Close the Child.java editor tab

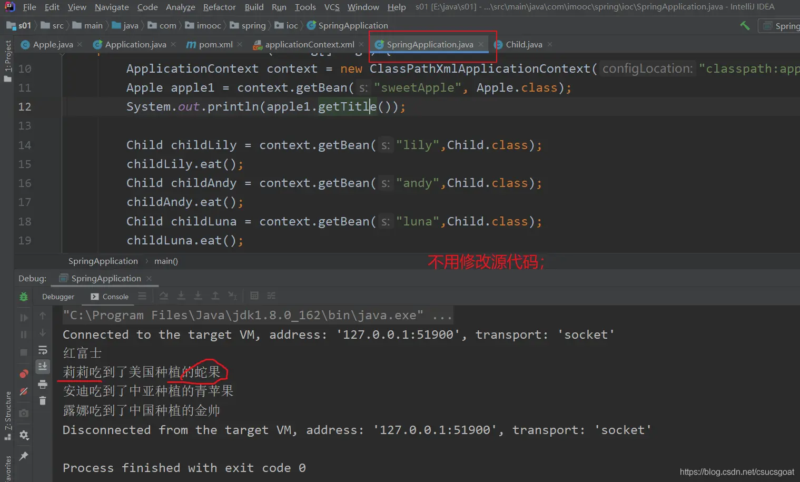(x=550, y=45)
